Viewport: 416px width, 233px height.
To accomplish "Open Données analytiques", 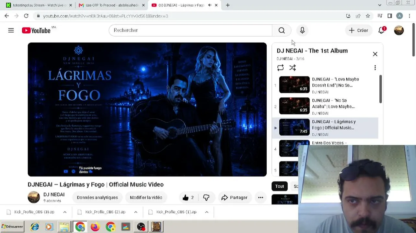I will (98, 197).
